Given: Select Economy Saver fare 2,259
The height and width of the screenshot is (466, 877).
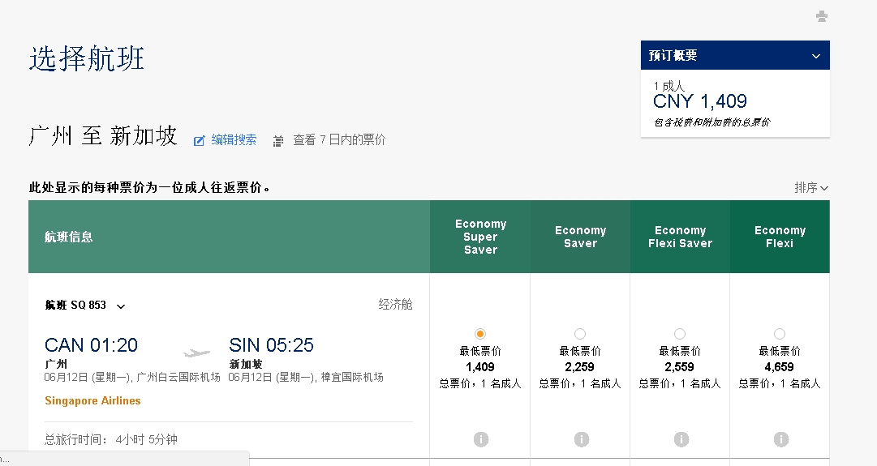Looking at the screenshot, I should (x=580, y=334).
